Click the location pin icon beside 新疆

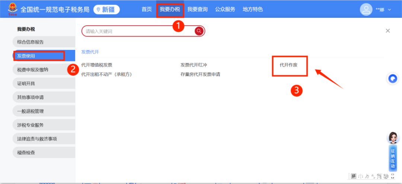(98, 10)
